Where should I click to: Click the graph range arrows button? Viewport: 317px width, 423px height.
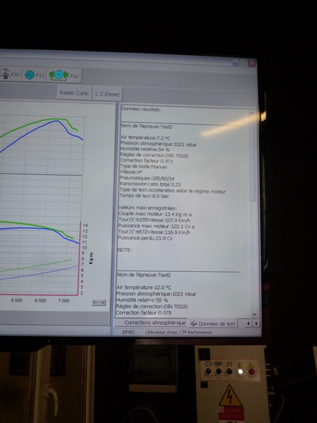99,302
